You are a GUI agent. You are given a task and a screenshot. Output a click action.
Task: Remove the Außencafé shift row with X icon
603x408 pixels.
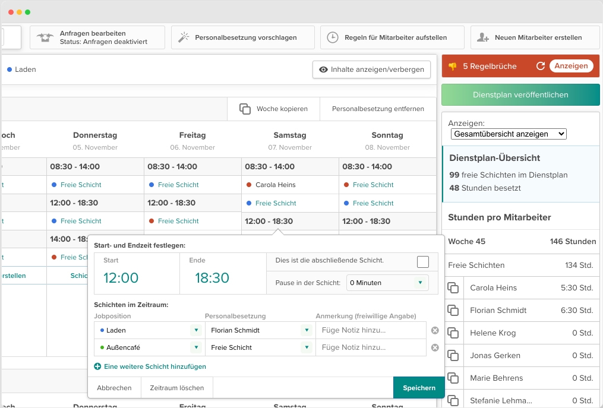(435, 347)
